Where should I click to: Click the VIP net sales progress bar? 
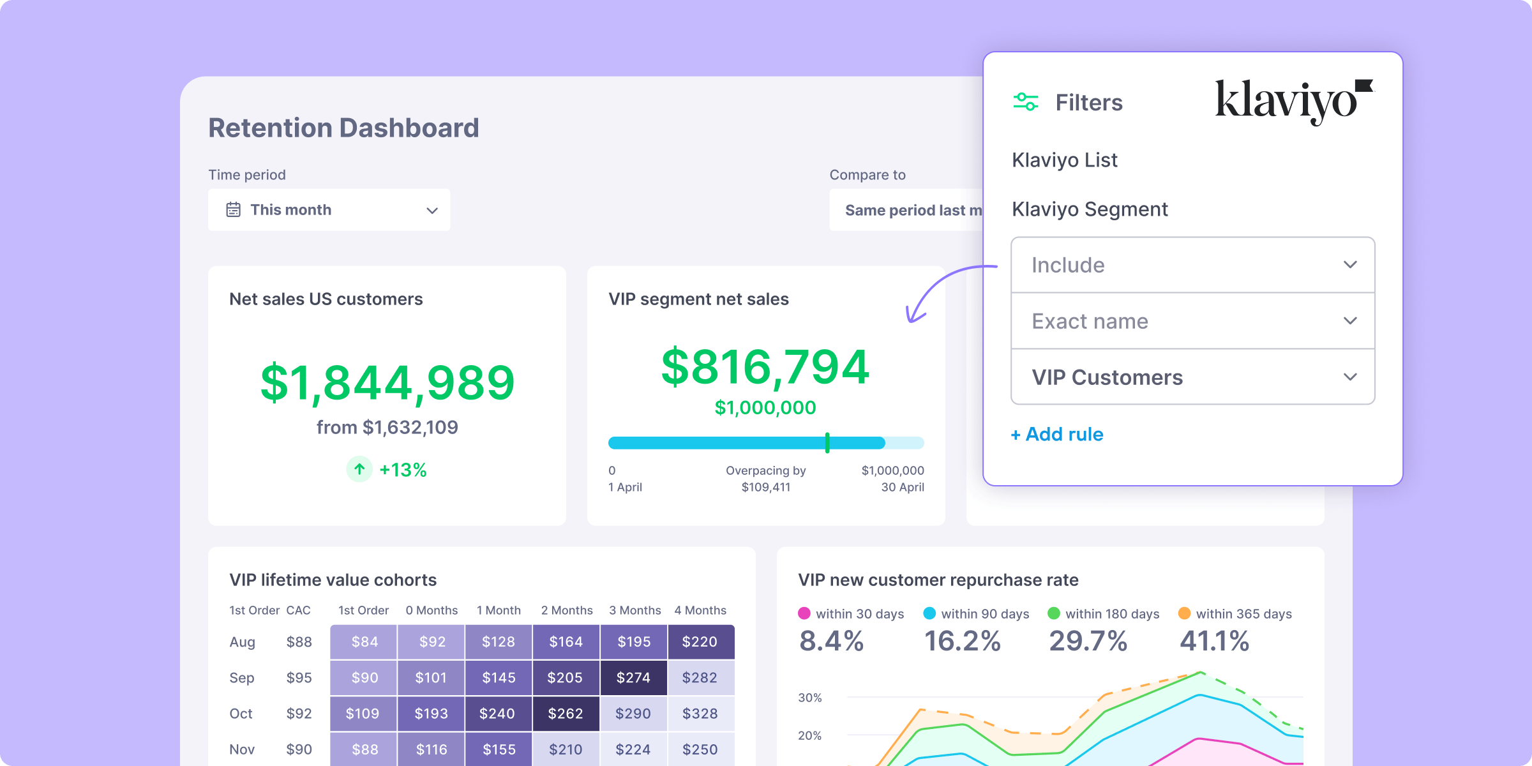pos(766,443)
